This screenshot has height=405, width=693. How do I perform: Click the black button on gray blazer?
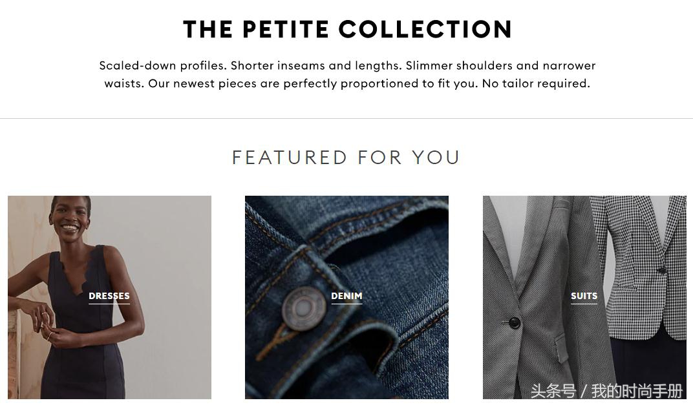(514, 322)
